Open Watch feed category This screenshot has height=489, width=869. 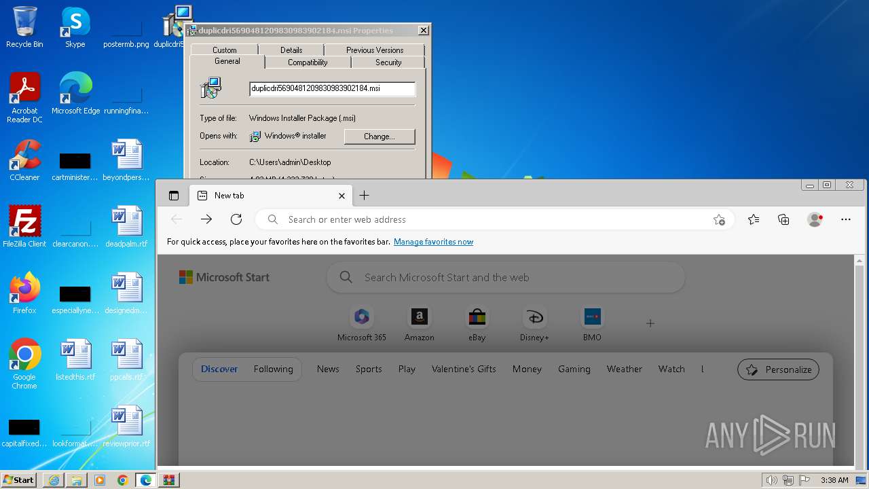pos(671,369)
